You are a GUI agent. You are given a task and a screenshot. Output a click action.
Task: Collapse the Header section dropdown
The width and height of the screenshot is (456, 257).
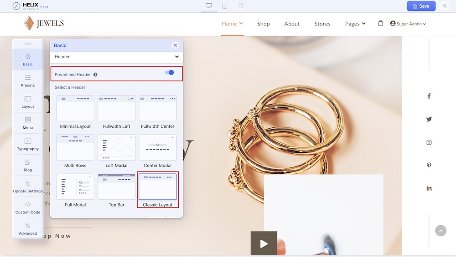pos(176,57)
